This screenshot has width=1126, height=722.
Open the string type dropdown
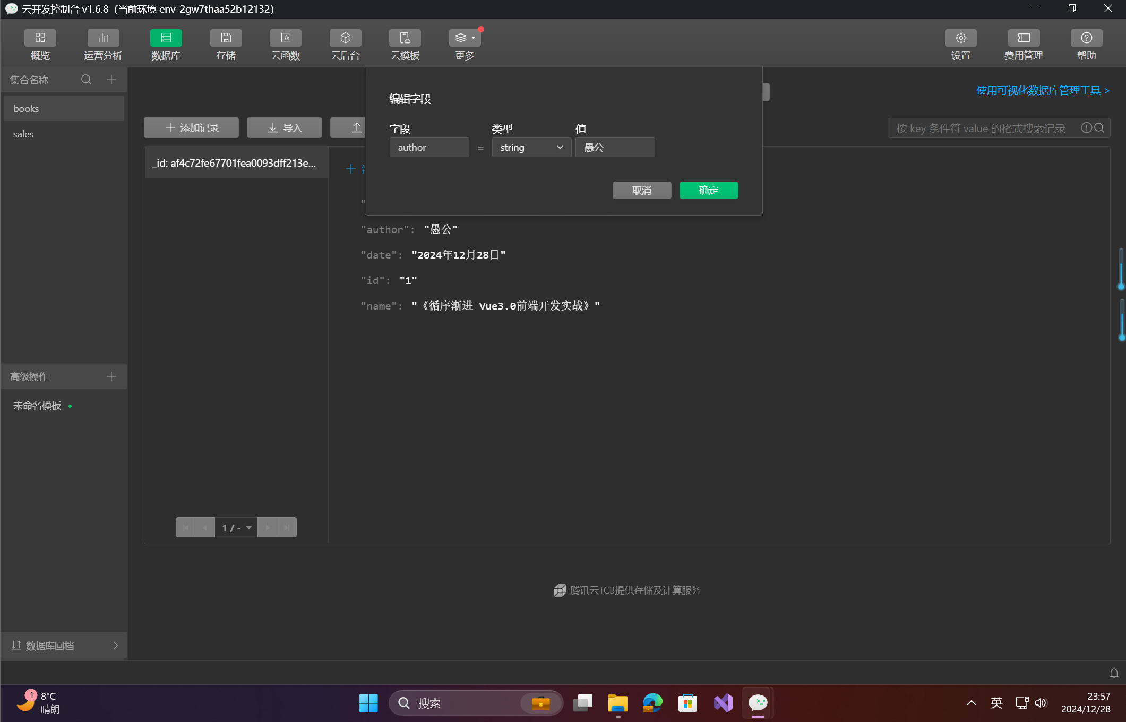pyautogui.click(x=531, y=148)
